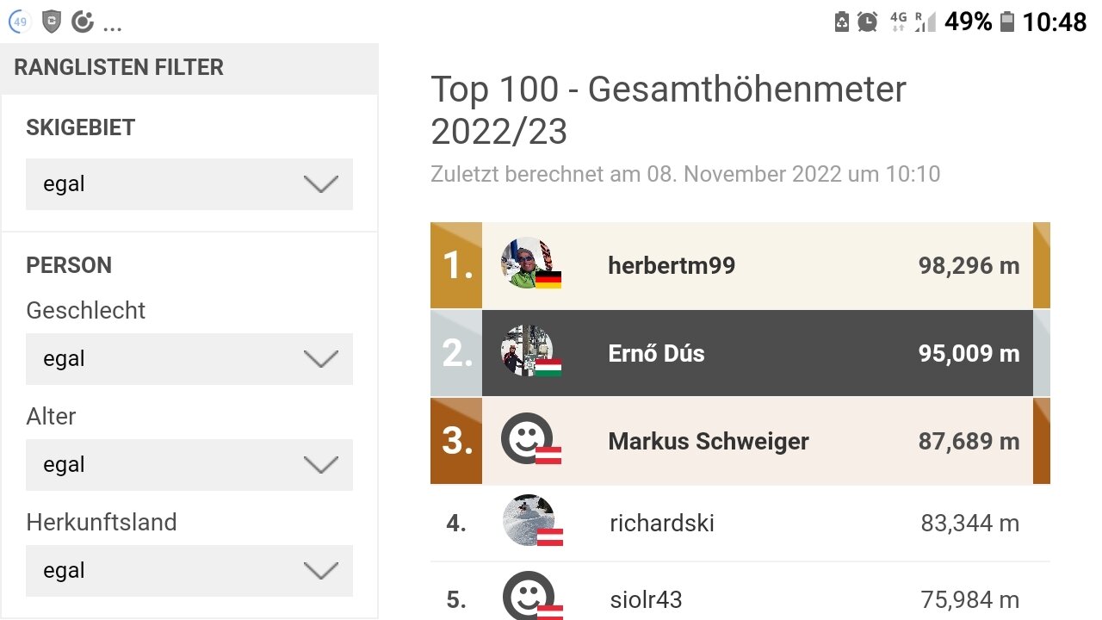
Task: Tap Markus Schweiger's smiley avatar icon
Action: tap(528, 439)
